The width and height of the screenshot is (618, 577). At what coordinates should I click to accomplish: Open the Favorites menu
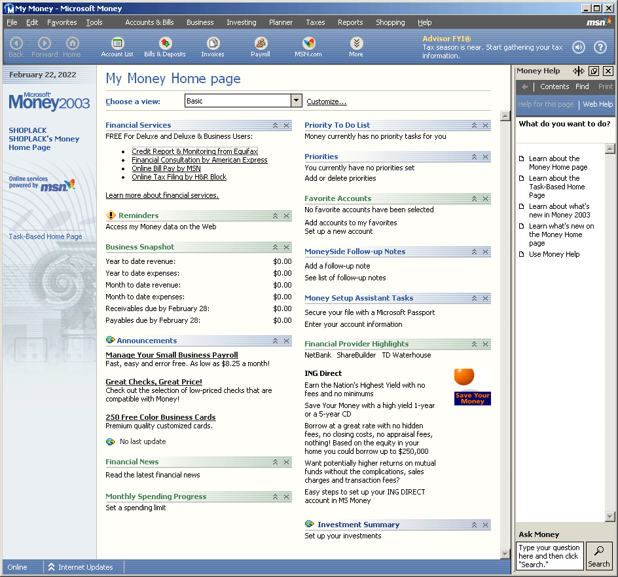click(62, 22)
